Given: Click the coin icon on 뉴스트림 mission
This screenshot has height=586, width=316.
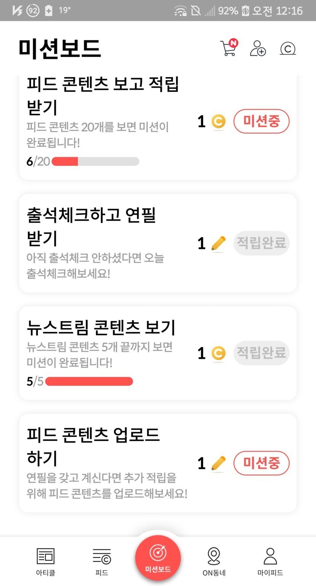Looking at the screenshot, I should point(218,353).
